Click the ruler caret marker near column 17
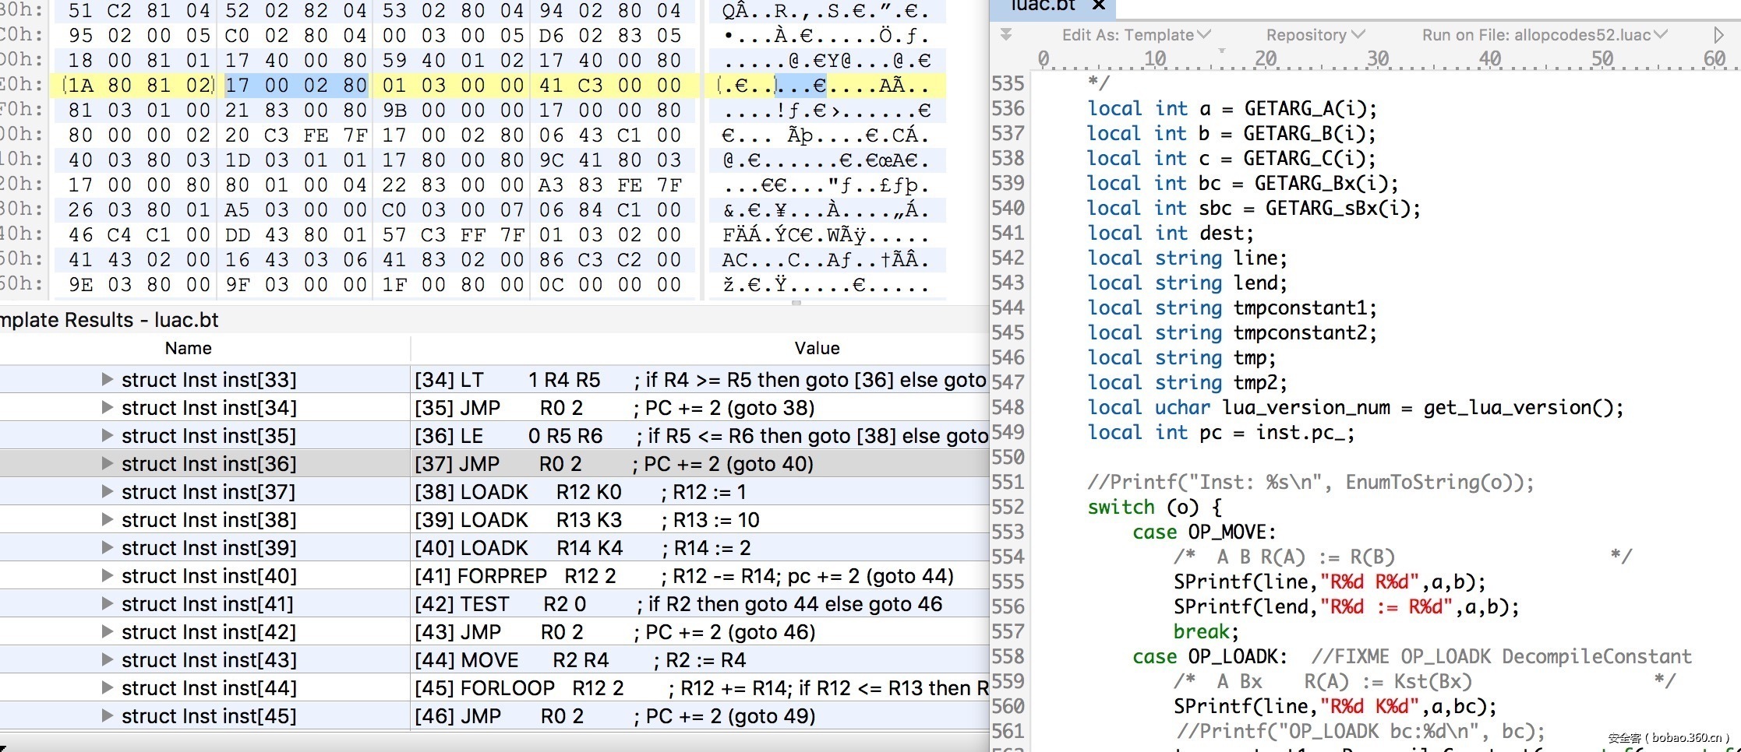 pyautogui.click(x=1222, y=51)
